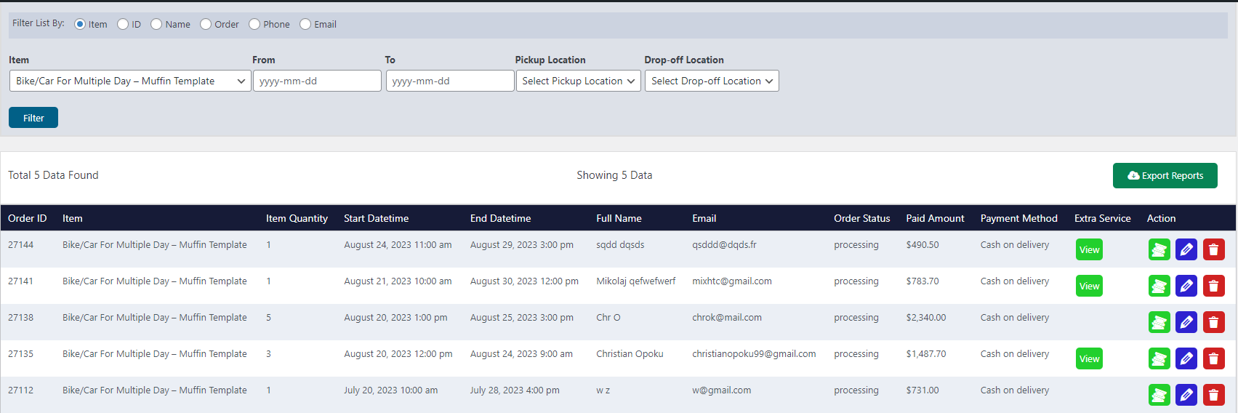Choose the Email filter radio button
Viewport: 1238px width, 413px height.
tap(305, 24)
